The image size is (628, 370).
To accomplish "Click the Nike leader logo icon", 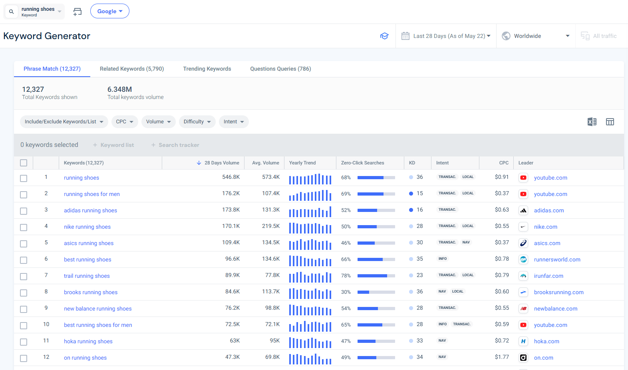I will point(523,227).
